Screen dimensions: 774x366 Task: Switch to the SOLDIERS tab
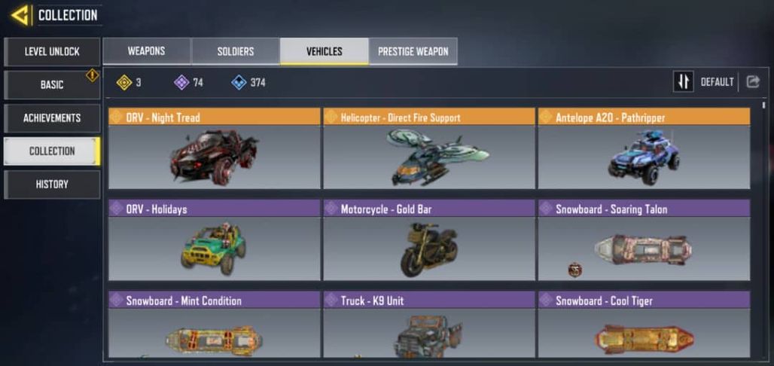pyautogui.click(x=236, y=51)
